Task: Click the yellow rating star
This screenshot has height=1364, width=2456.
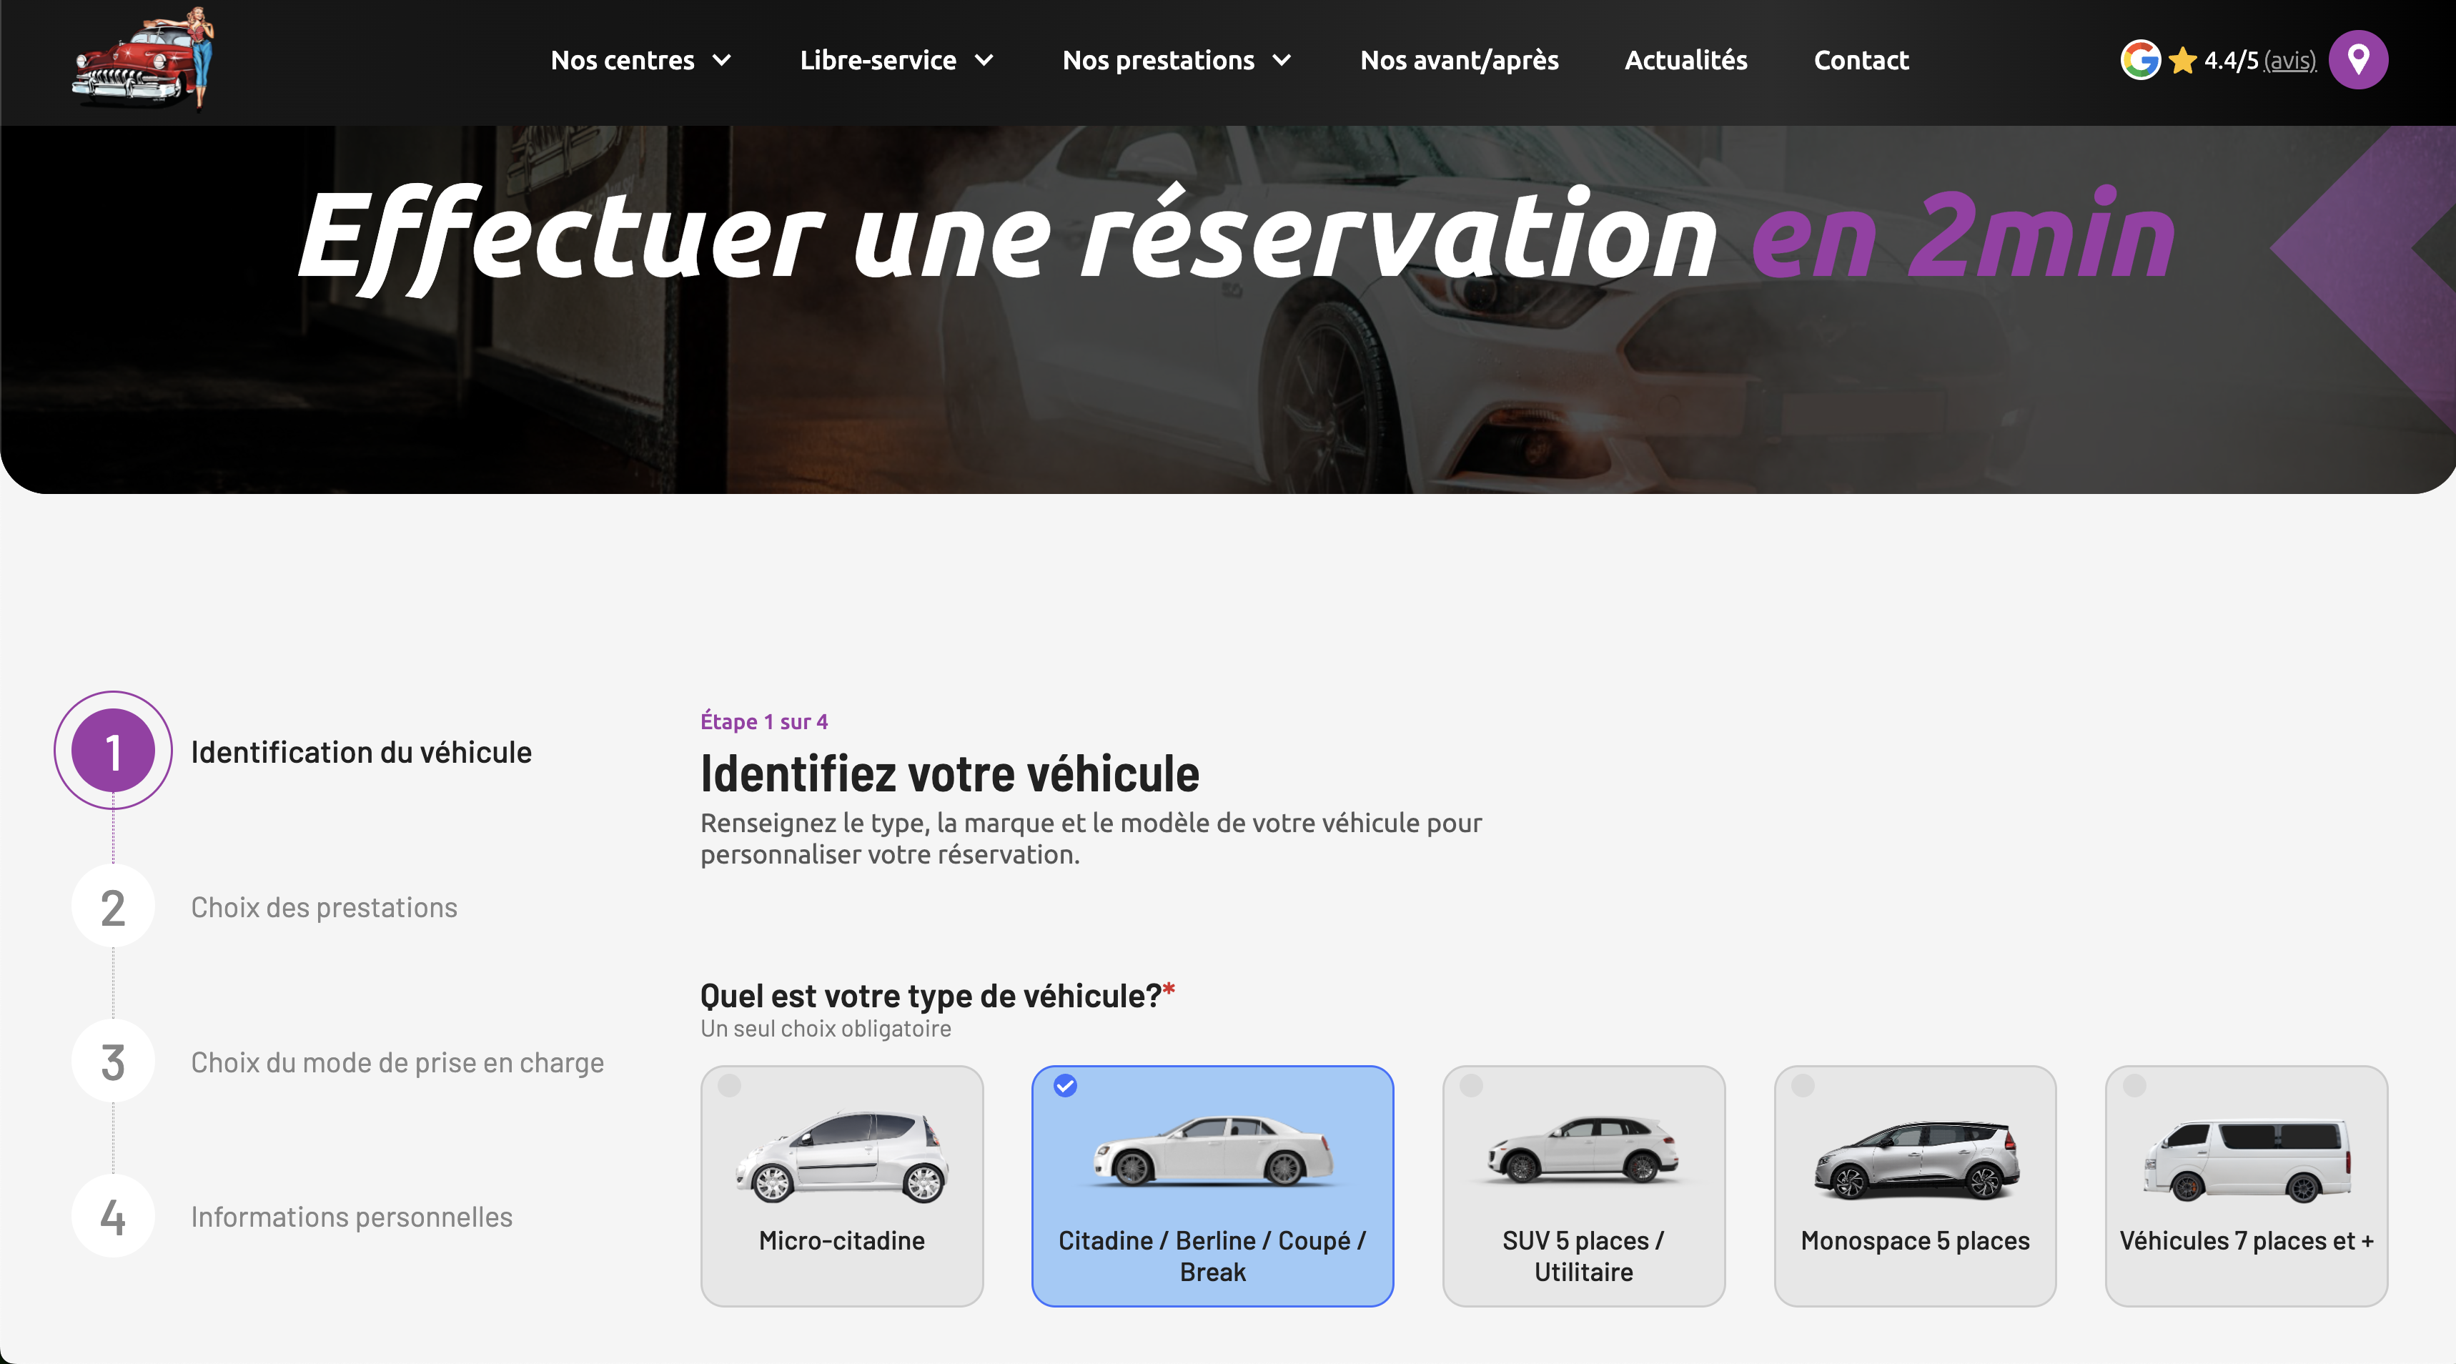Action: click(2182, 61)
